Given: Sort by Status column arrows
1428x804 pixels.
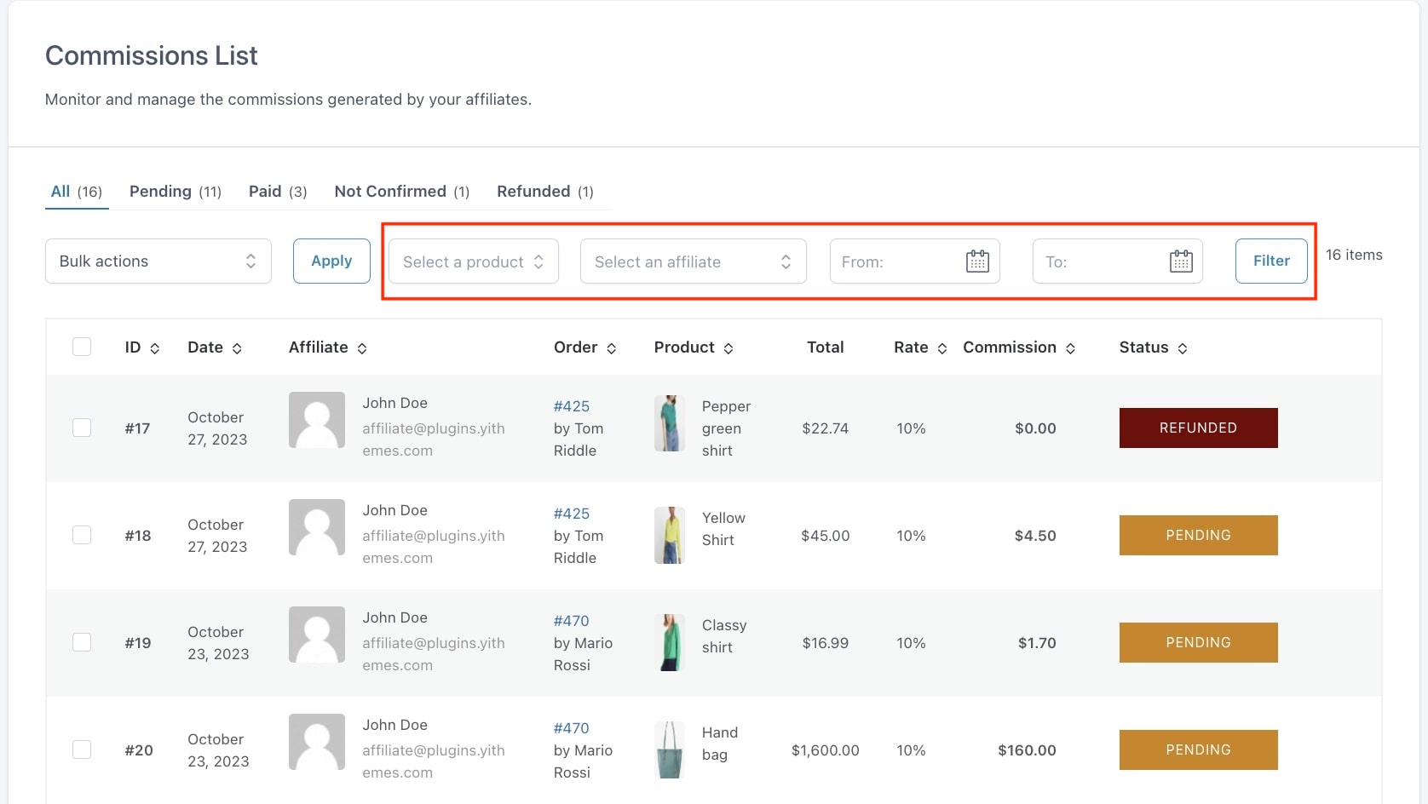Looking at the screenshot, I should pos(1183,348).
